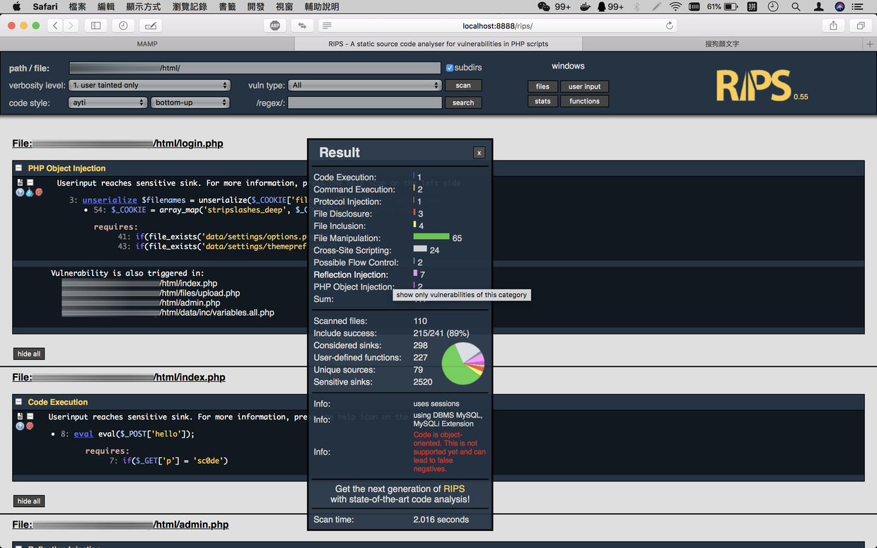This screenshot has width=877, height=548.
Task: Collapse the Code Execution section
Action: click(19, 402)
